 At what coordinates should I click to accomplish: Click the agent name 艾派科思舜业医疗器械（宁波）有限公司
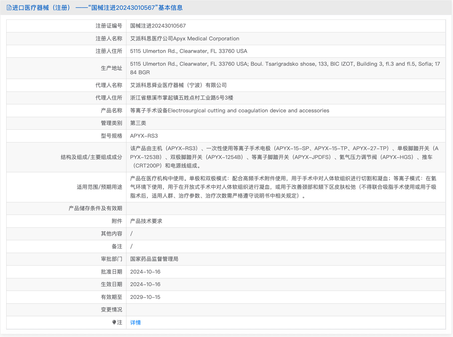pos(178,85)
